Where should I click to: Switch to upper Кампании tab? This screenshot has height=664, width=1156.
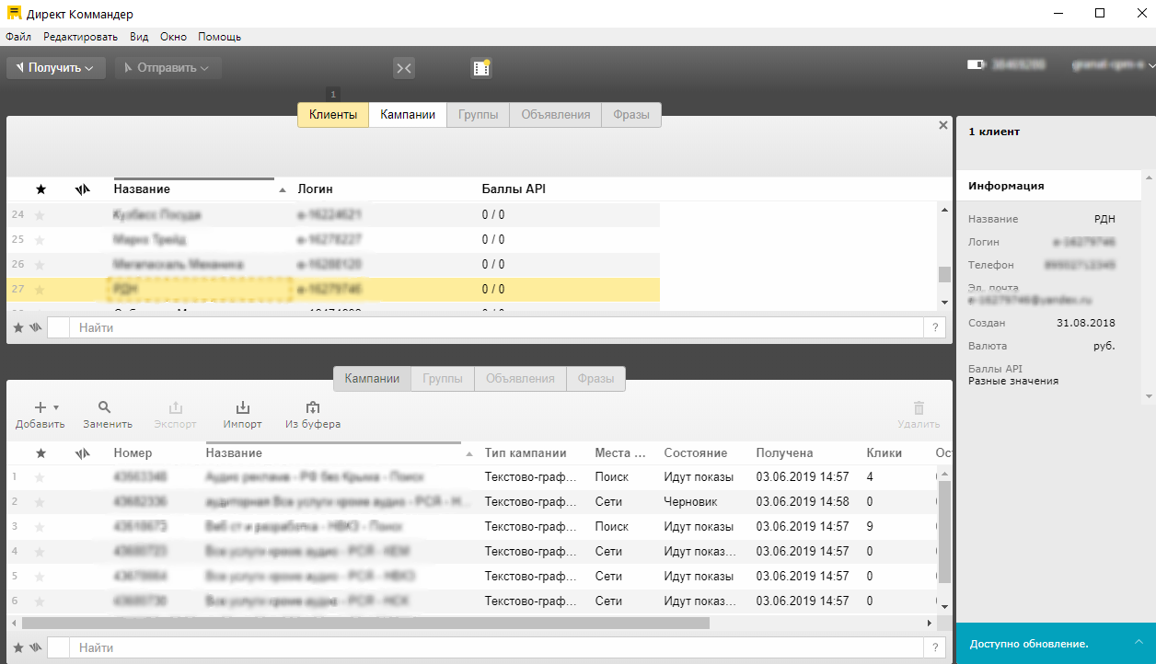tap(408, 115)
